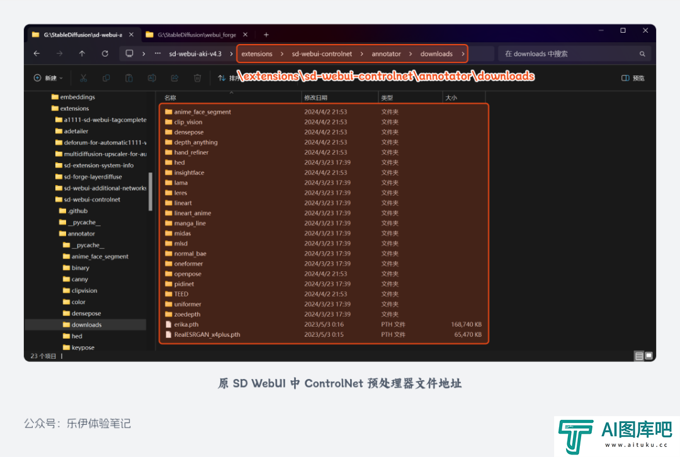
Task: Select the hand_refiner folder row
Action: (x=324, y=152)
